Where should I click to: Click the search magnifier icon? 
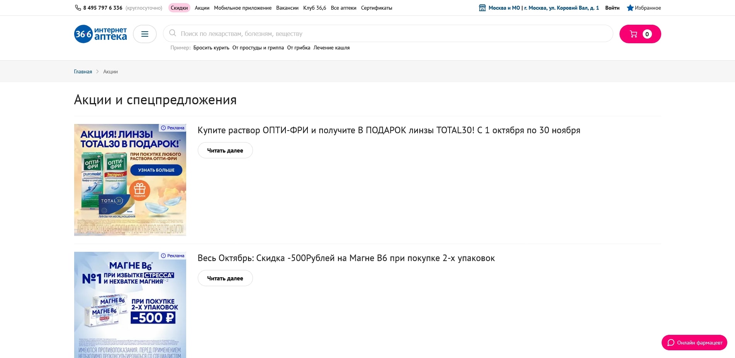click(173, 33)
